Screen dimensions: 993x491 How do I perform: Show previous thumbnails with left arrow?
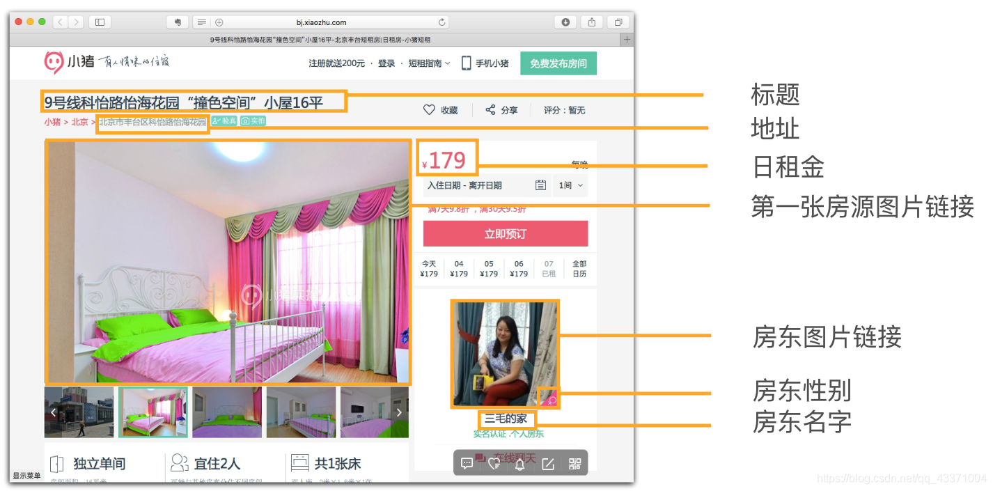(53, 412)
